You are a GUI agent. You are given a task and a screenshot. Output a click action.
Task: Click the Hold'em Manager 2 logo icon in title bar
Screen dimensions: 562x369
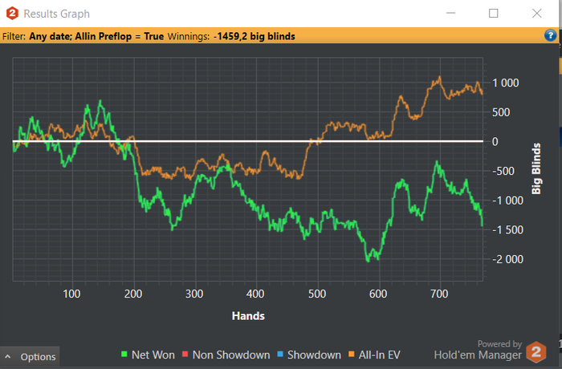click(x=12, y=14)
